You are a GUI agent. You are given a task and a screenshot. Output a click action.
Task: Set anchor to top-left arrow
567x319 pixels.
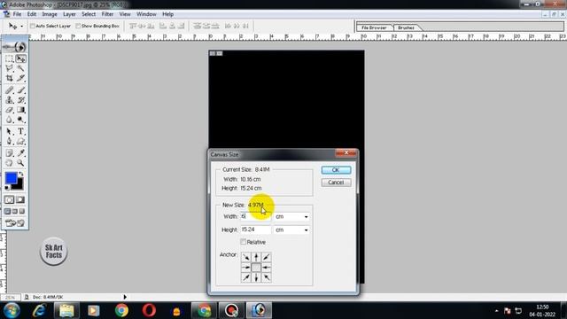(246, 257)
